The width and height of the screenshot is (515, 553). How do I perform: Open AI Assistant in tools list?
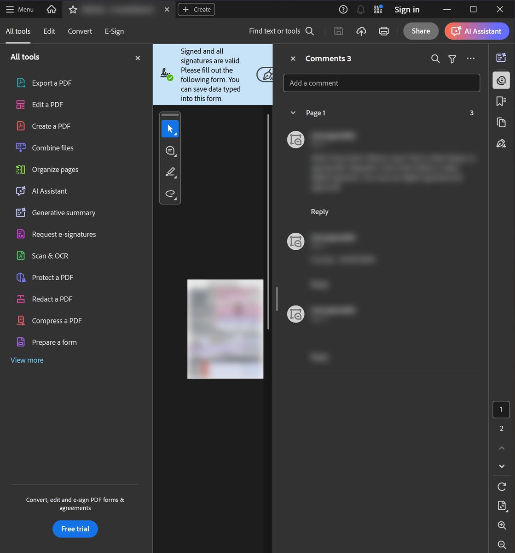click(x=41, y=191)
